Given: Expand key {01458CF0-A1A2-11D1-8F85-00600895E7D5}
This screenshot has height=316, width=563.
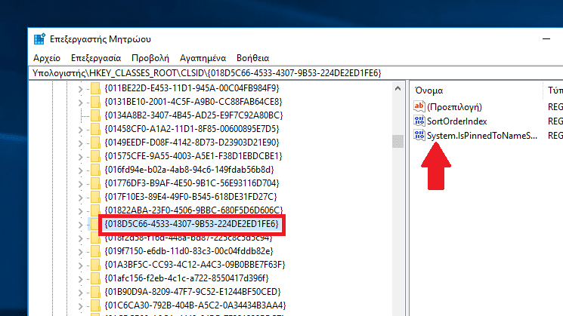Looking at the screenshot, I should click(80, 129).
